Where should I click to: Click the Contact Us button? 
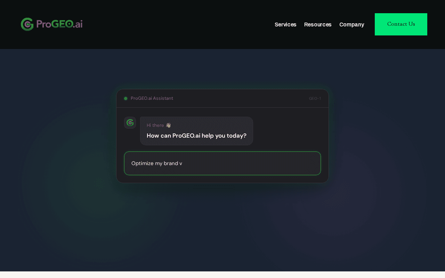point(401,24)
